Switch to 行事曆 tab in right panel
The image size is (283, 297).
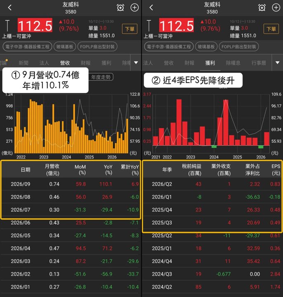[x=259, y=63]
